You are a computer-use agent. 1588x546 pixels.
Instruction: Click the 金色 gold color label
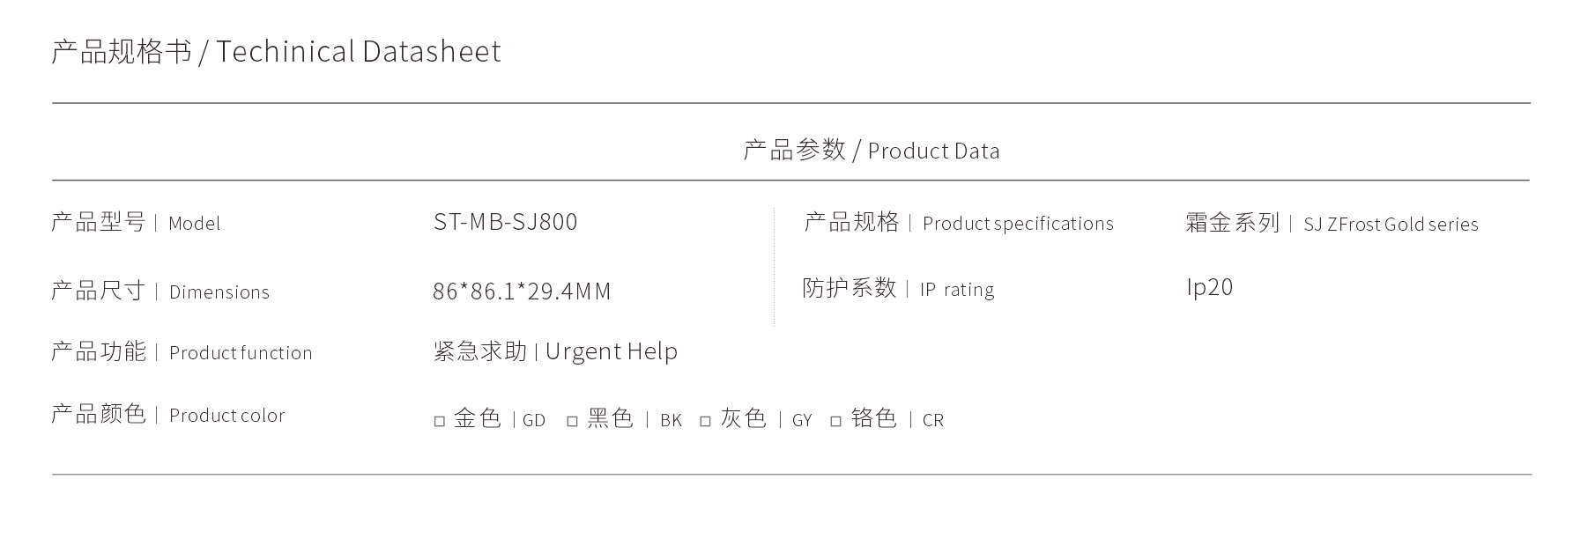coord(477,418)
